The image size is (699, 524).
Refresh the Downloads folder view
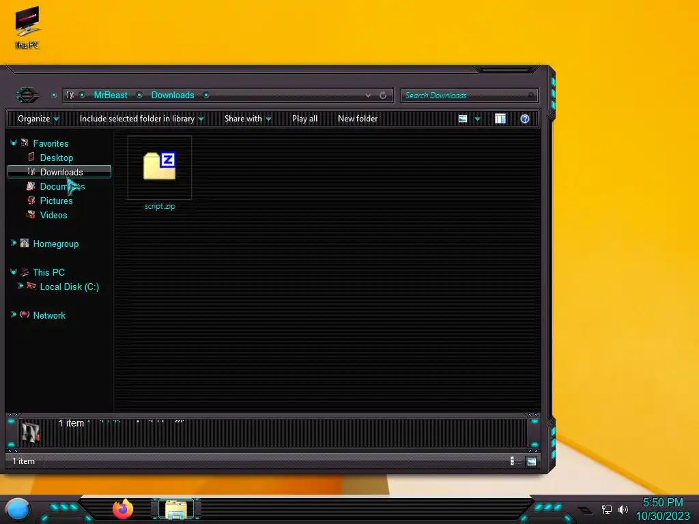pos(383,96)
